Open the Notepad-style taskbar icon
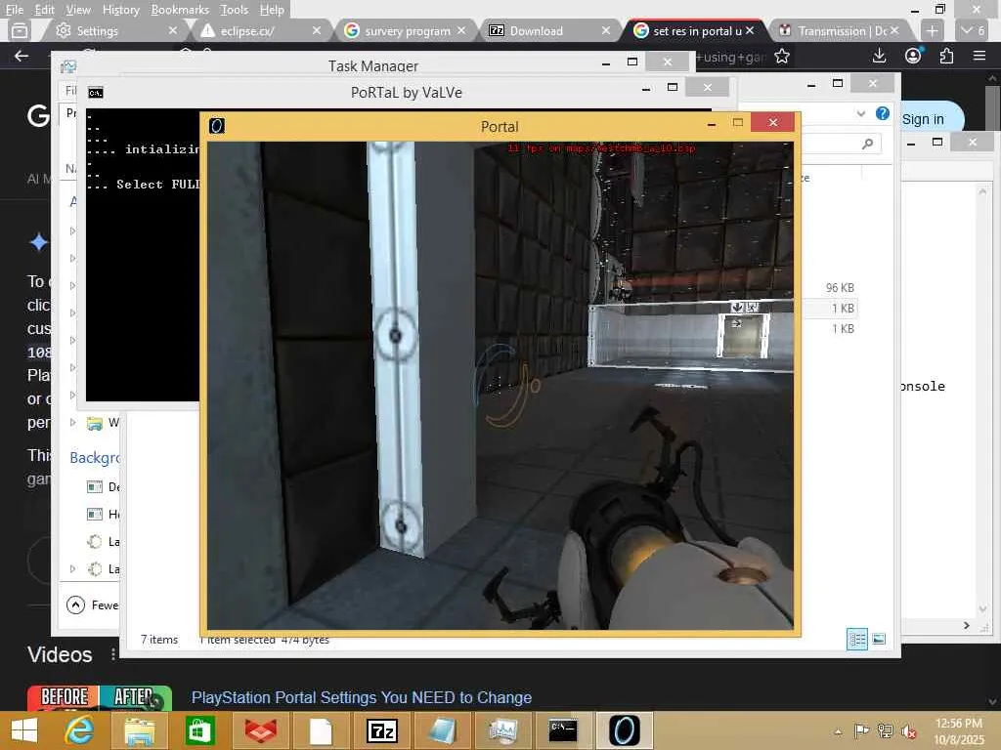1001x750 pixels. point(442,730)
